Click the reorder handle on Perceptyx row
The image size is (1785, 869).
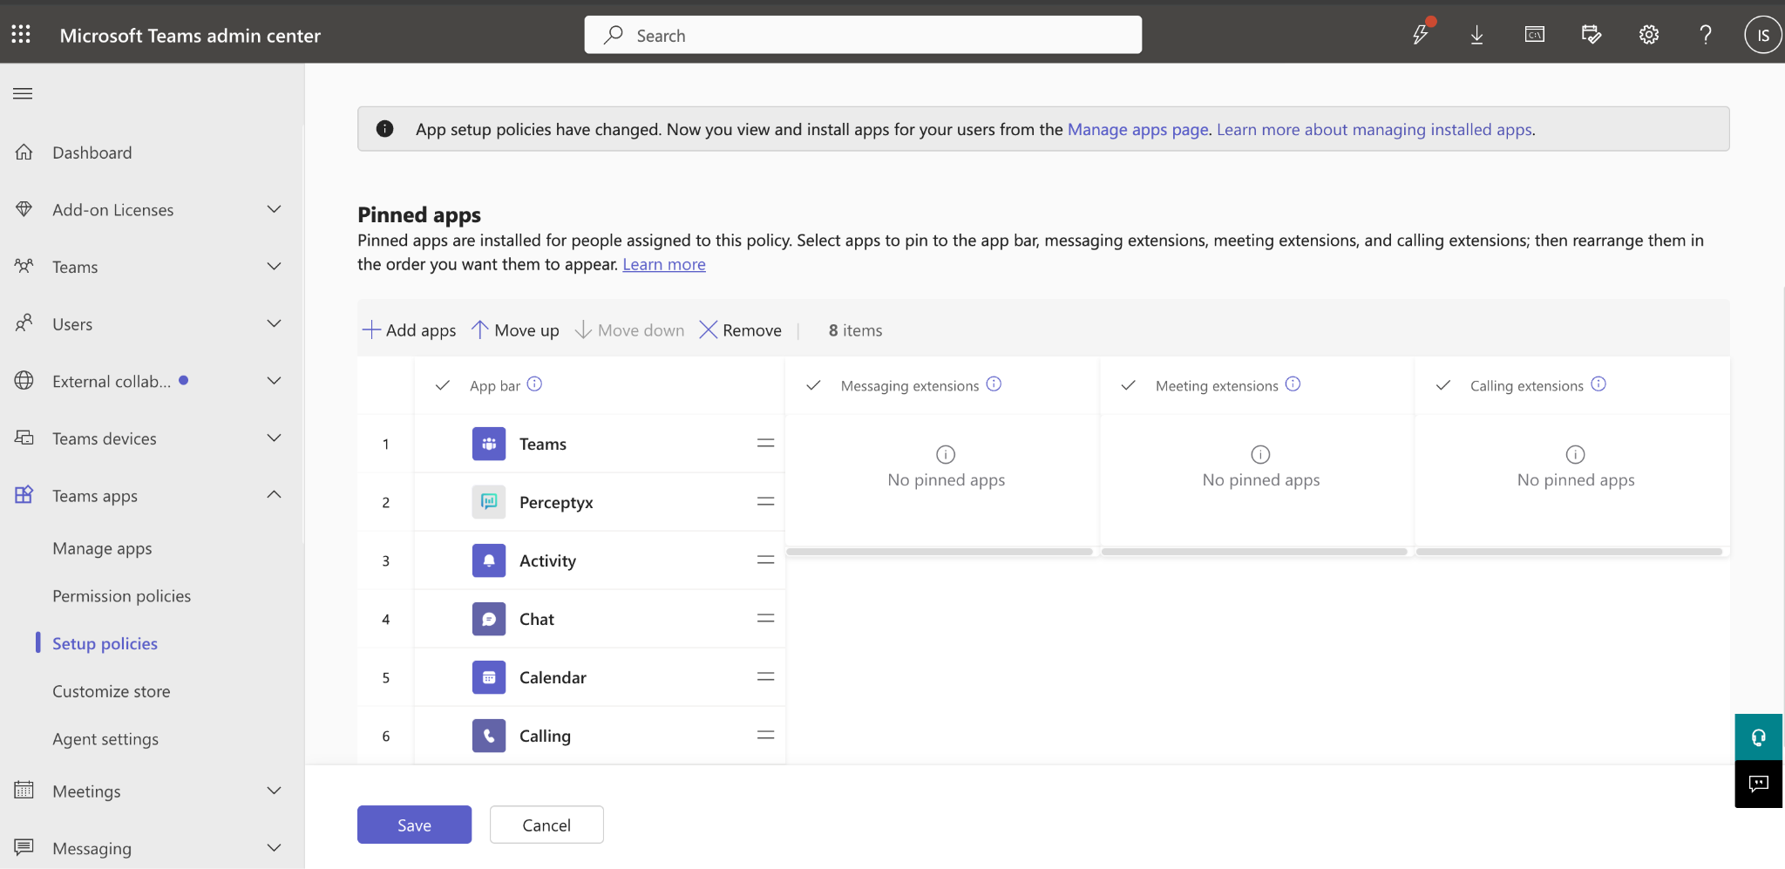tap(765, 502)
